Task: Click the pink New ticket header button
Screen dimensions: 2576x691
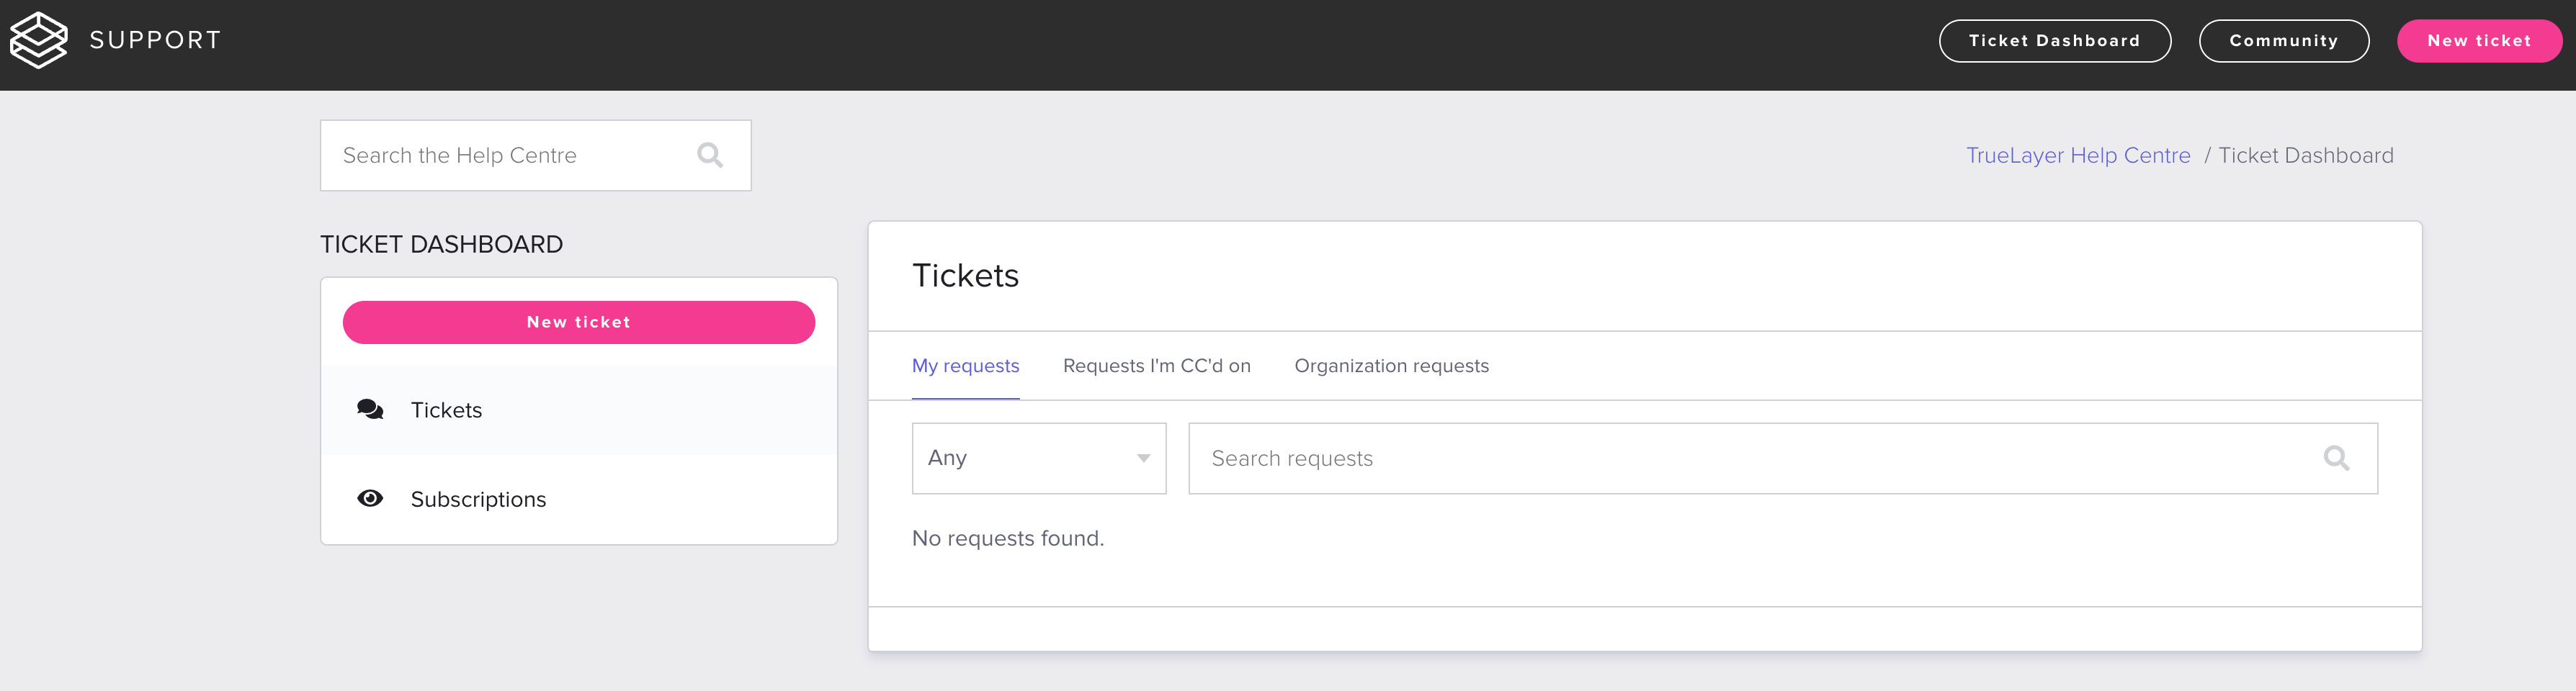Action: coord(2478,41)
